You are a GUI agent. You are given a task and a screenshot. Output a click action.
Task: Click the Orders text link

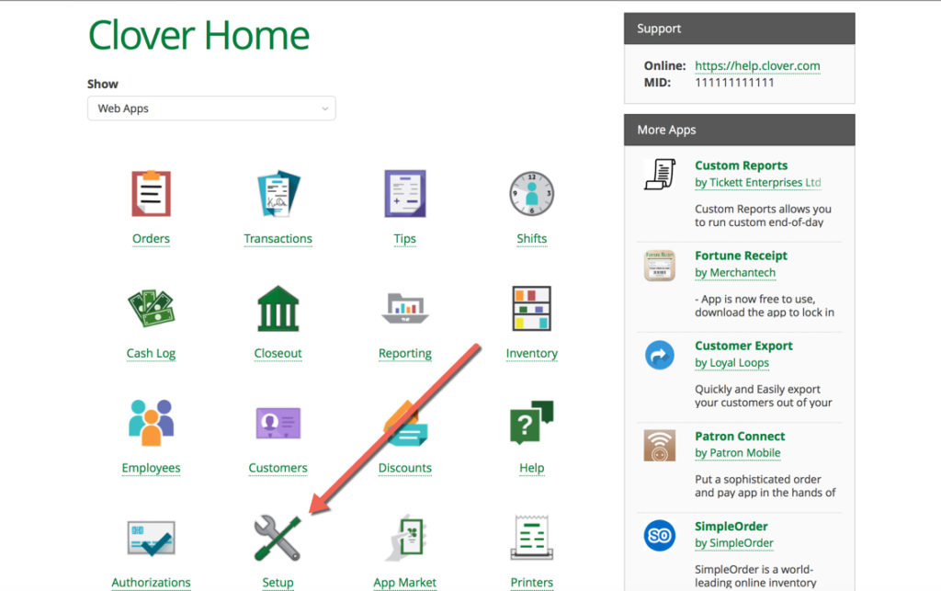click(x=152, y=239)
